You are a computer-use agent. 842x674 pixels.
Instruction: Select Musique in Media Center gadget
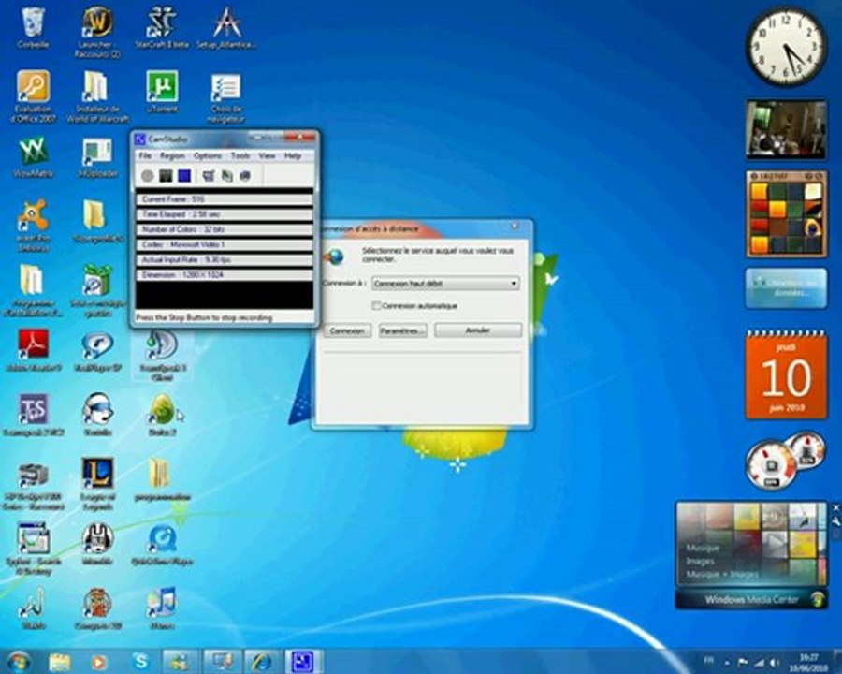pyautogui.click(x=702, y=548)
